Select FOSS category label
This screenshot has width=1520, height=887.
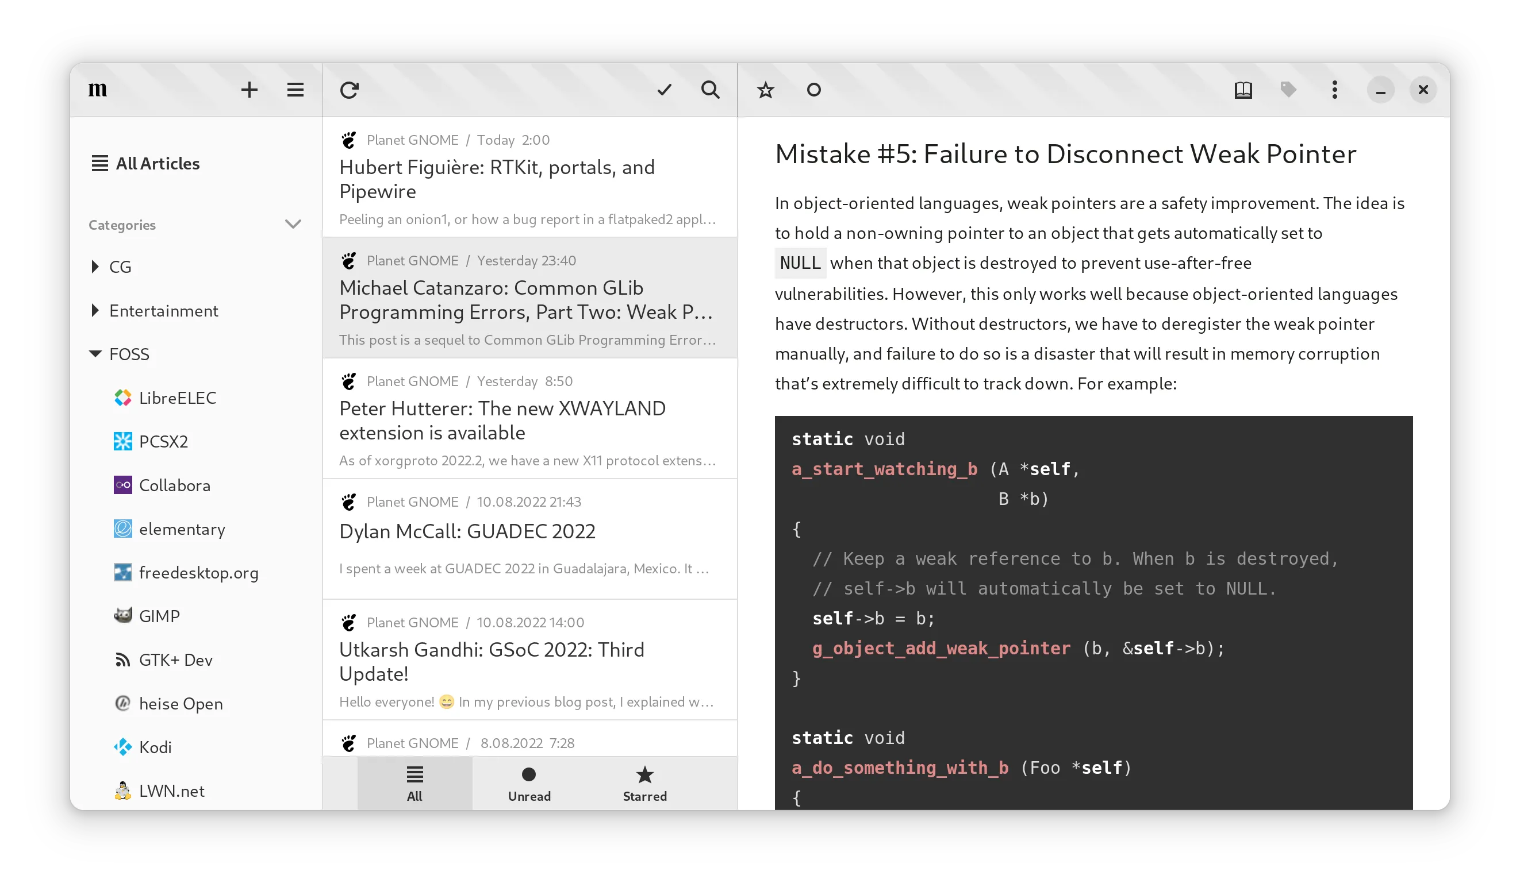coord(129,354)
